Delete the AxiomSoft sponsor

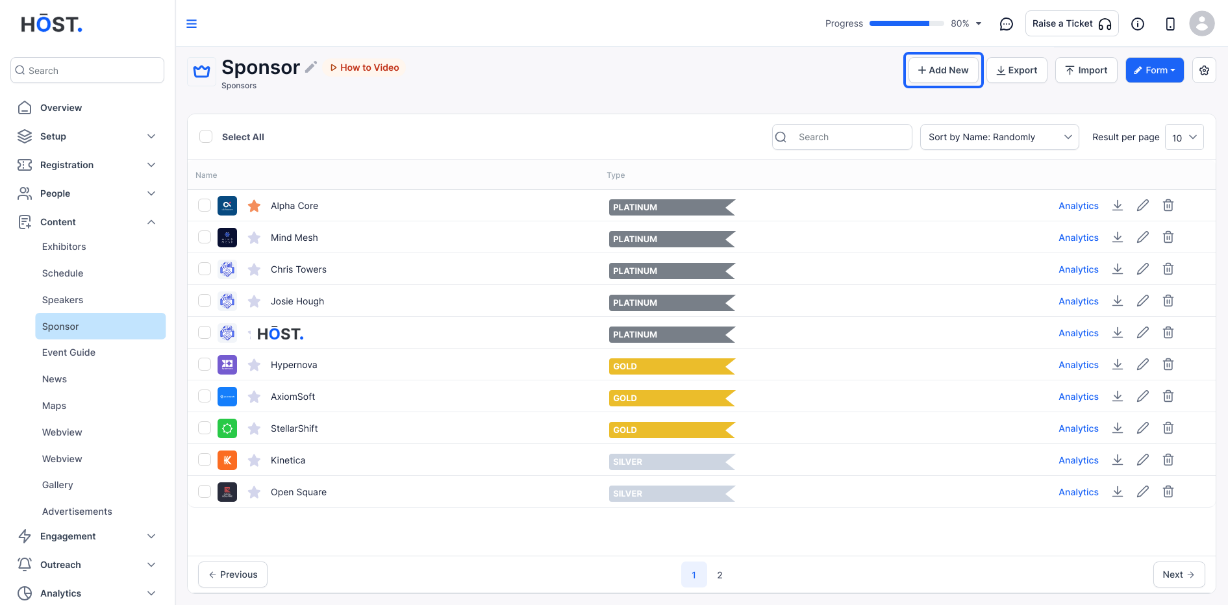(1168, 397)
